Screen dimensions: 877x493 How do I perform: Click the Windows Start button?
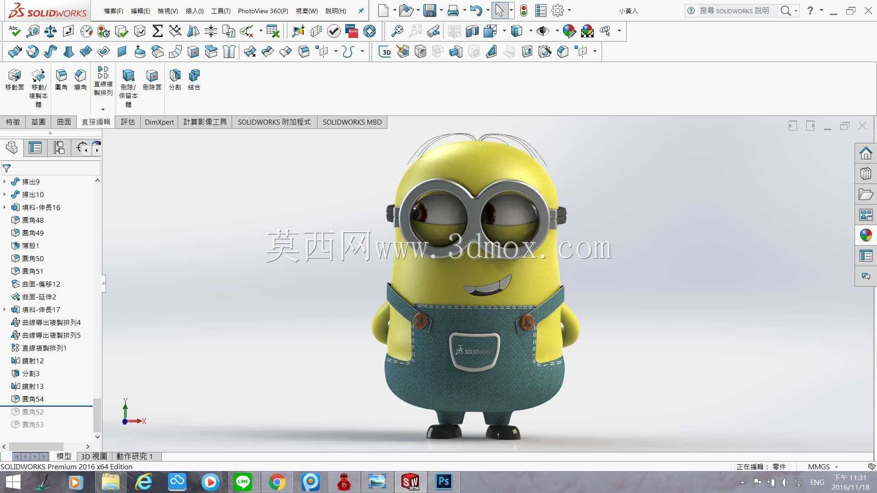(x=13, y=482)
